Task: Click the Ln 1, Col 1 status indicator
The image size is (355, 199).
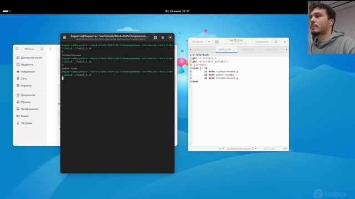Action: click(x=269, y=149)
